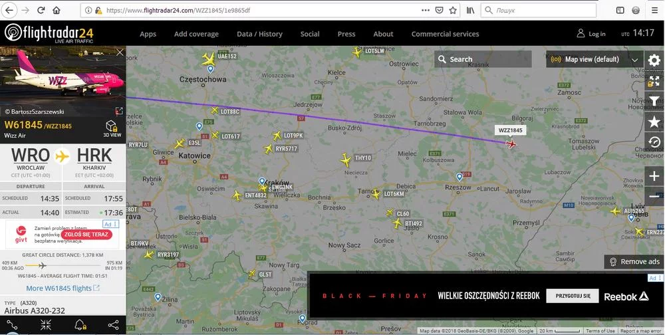The image size is (665, 335).
Task: Open bookmarks star icon in right toolbar
Action: (x=654, y=122)
